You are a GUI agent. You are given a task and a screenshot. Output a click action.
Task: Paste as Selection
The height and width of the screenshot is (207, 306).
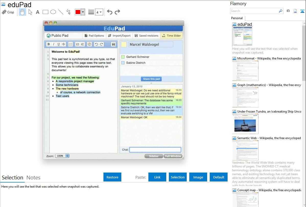pos(178,177)
